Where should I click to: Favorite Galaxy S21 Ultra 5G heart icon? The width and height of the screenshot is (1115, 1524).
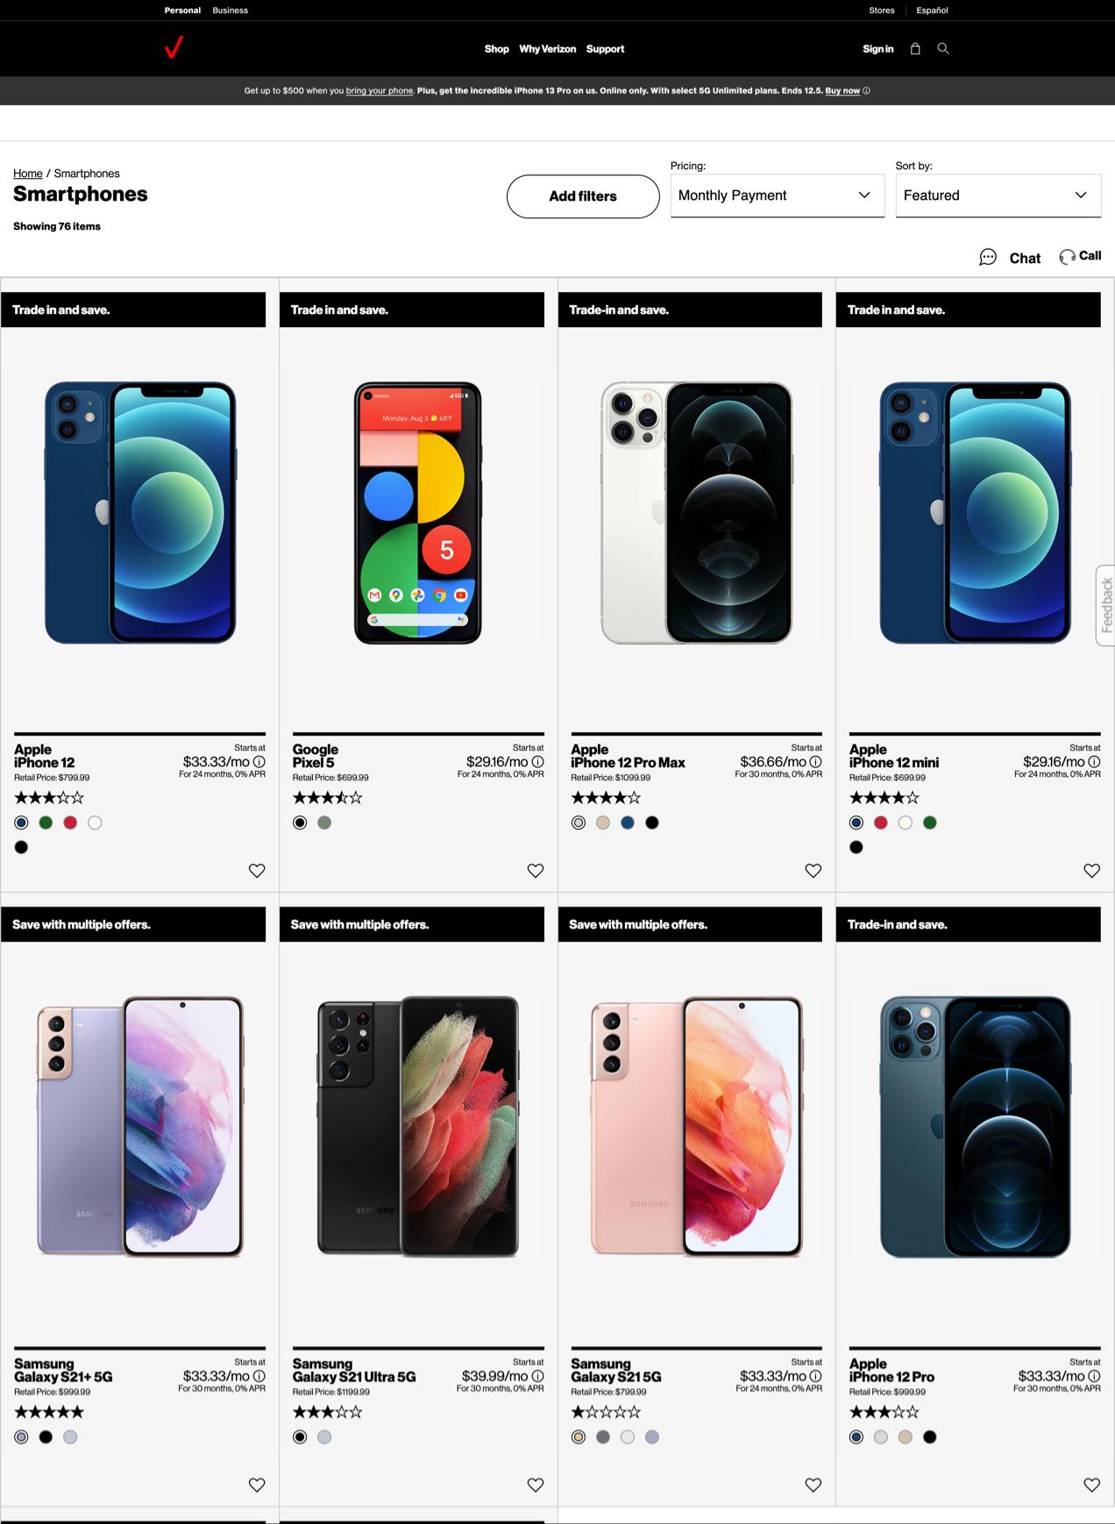tap(536, 1485)
